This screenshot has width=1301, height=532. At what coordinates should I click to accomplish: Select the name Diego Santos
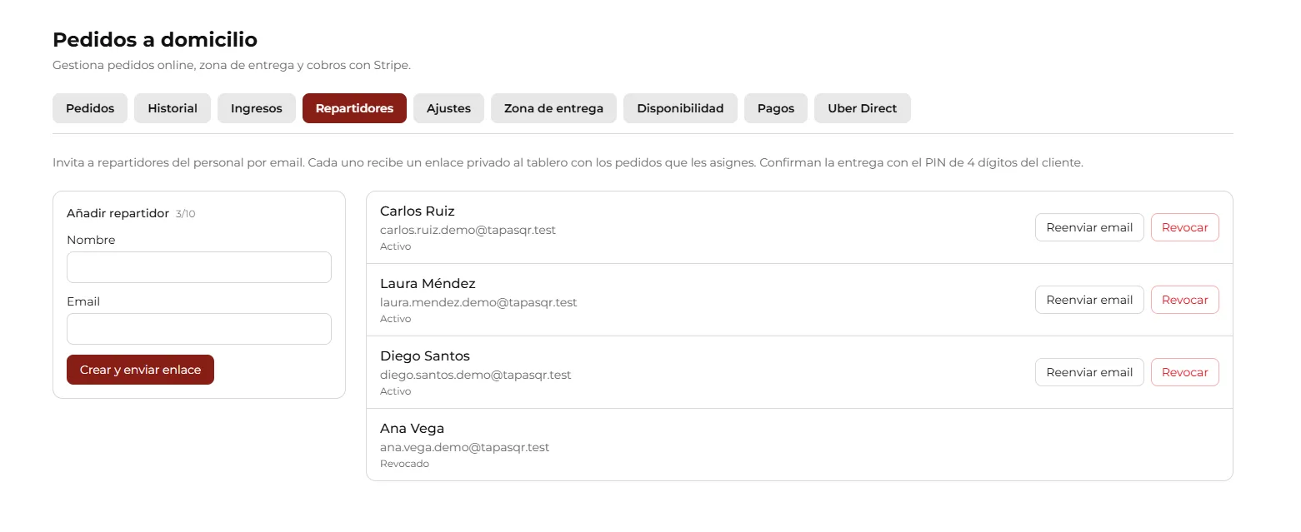(425, 355)
